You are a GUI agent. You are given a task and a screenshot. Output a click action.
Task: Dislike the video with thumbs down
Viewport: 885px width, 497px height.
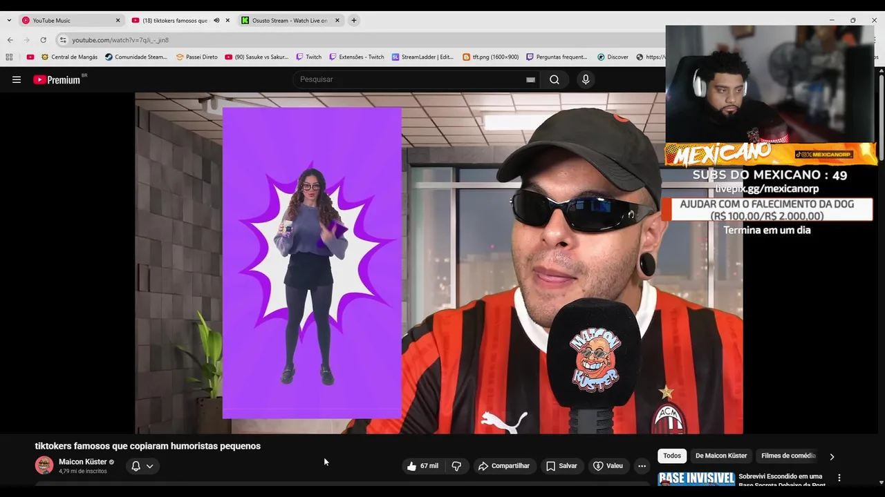click(456, 466)
